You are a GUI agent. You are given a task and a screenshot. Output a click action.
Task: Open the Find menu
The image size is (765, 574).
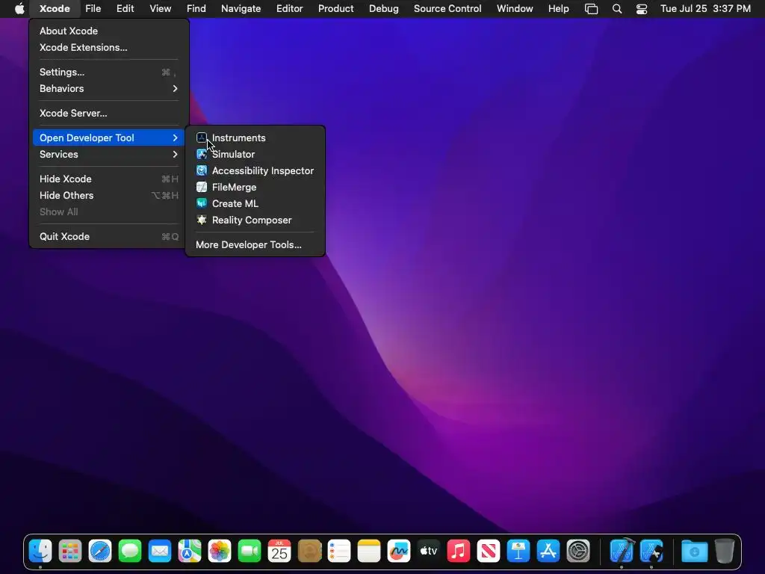click(196, 9)
